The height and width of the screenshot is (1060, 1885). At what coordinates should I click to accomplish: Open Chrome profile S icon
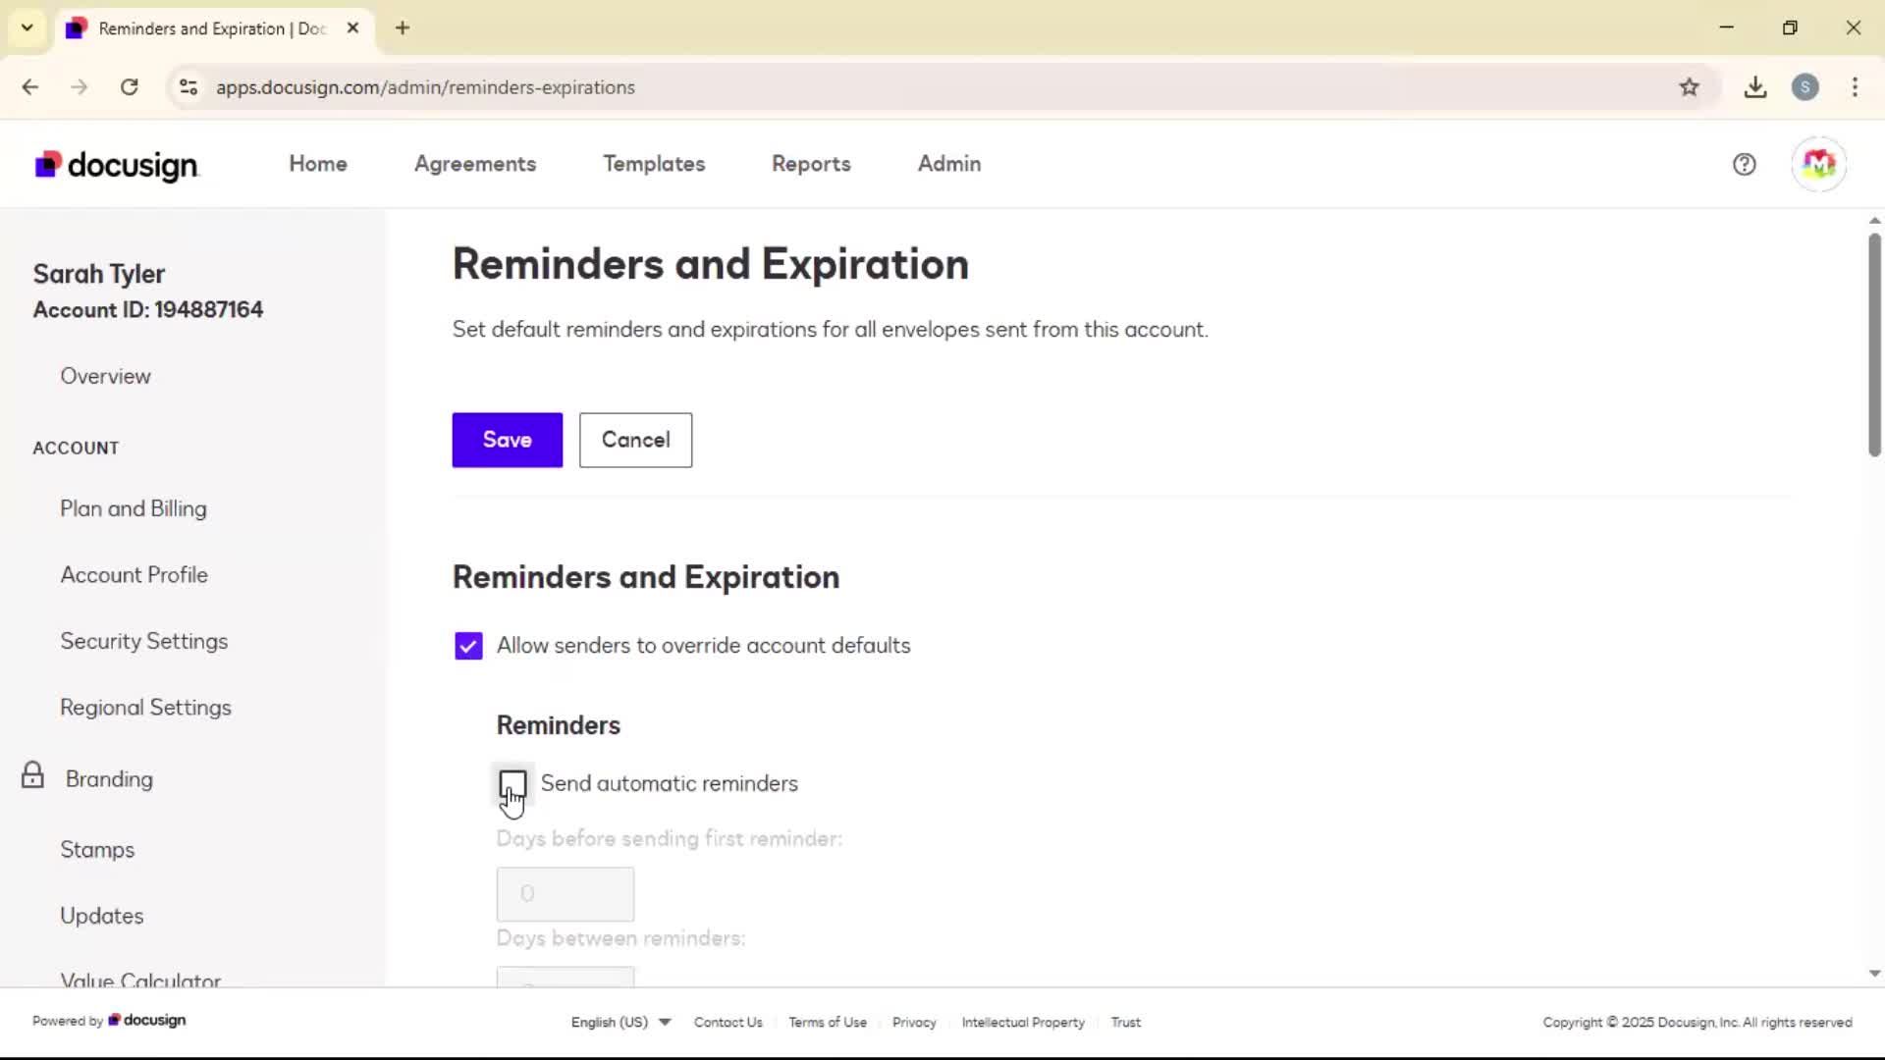click(x=1804, y=87)
